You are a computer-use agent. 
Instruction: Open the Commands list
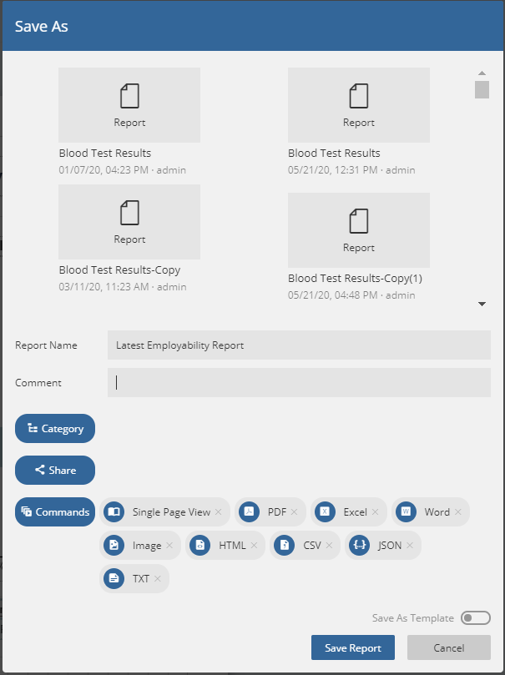tap(55, 512)
